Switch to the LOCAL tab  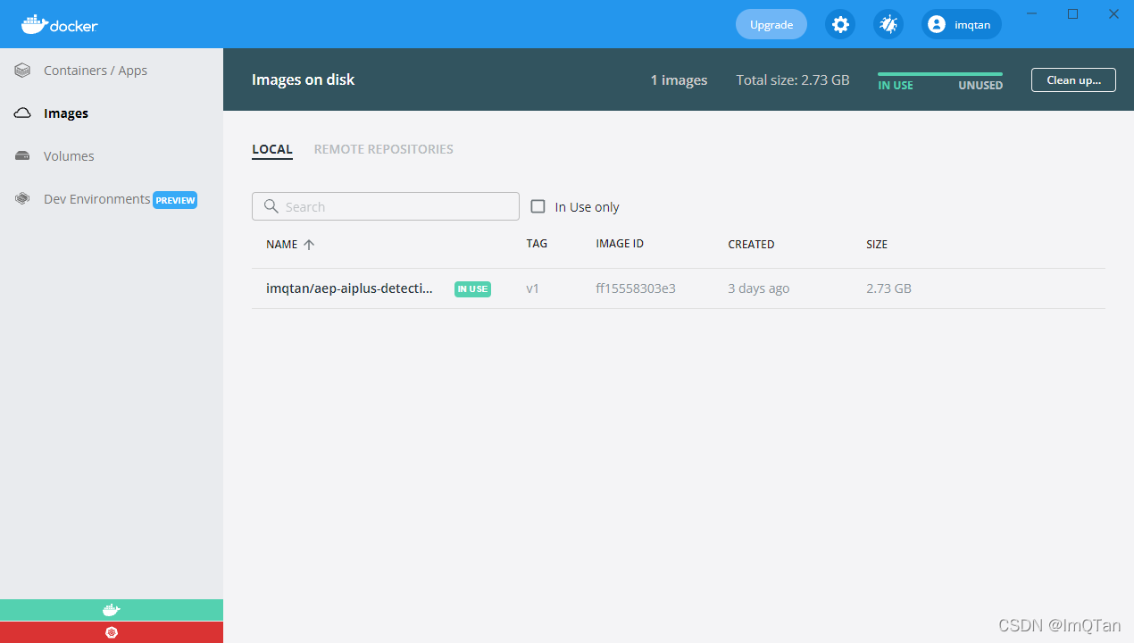pos(272,149)
